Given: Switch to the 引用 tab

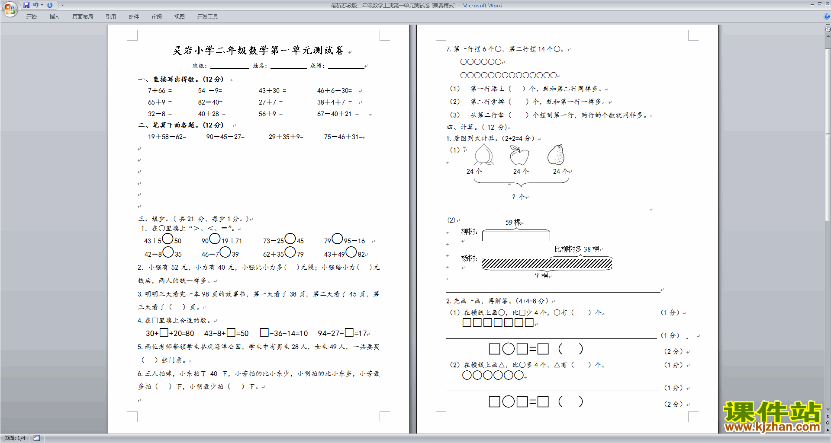Looking at the screenshot, I should 110,17.
